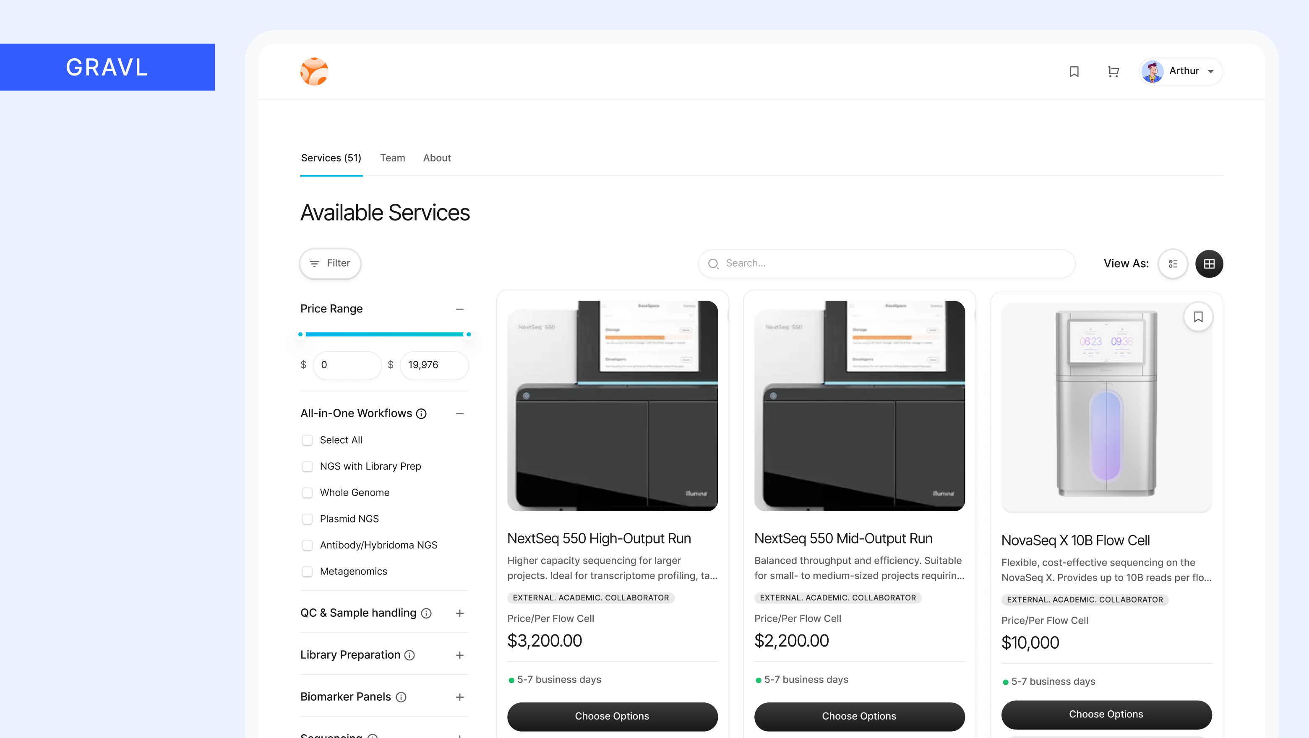1309x738 pixels.
Task: Show All-in-One Workflows info tooltip
Action: pos(421,413)
